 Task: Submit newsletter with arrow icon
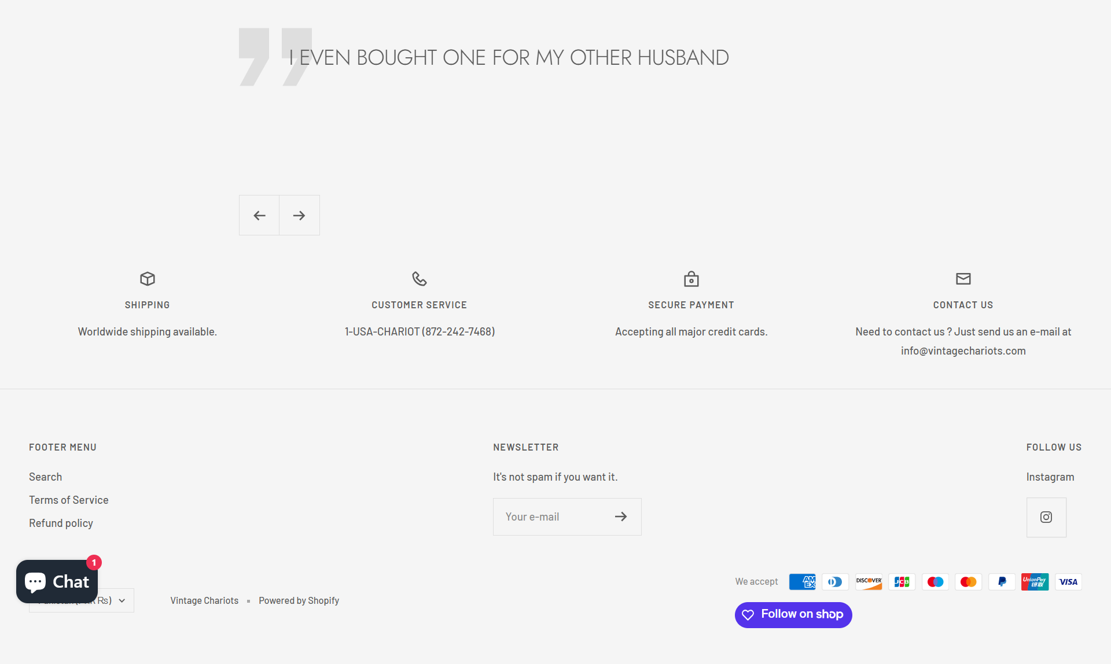click(x=621, y=517)
